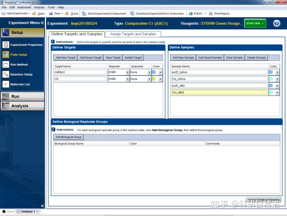Open help with the question mark icon
Screen dimensions: 287x216
(277, 23)
